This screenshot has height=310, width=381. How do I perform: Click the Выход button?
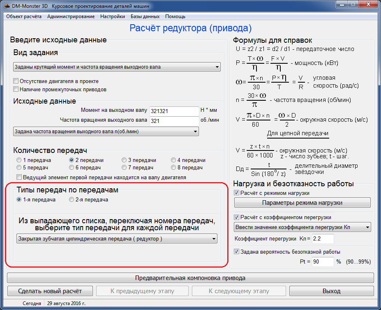331,291
